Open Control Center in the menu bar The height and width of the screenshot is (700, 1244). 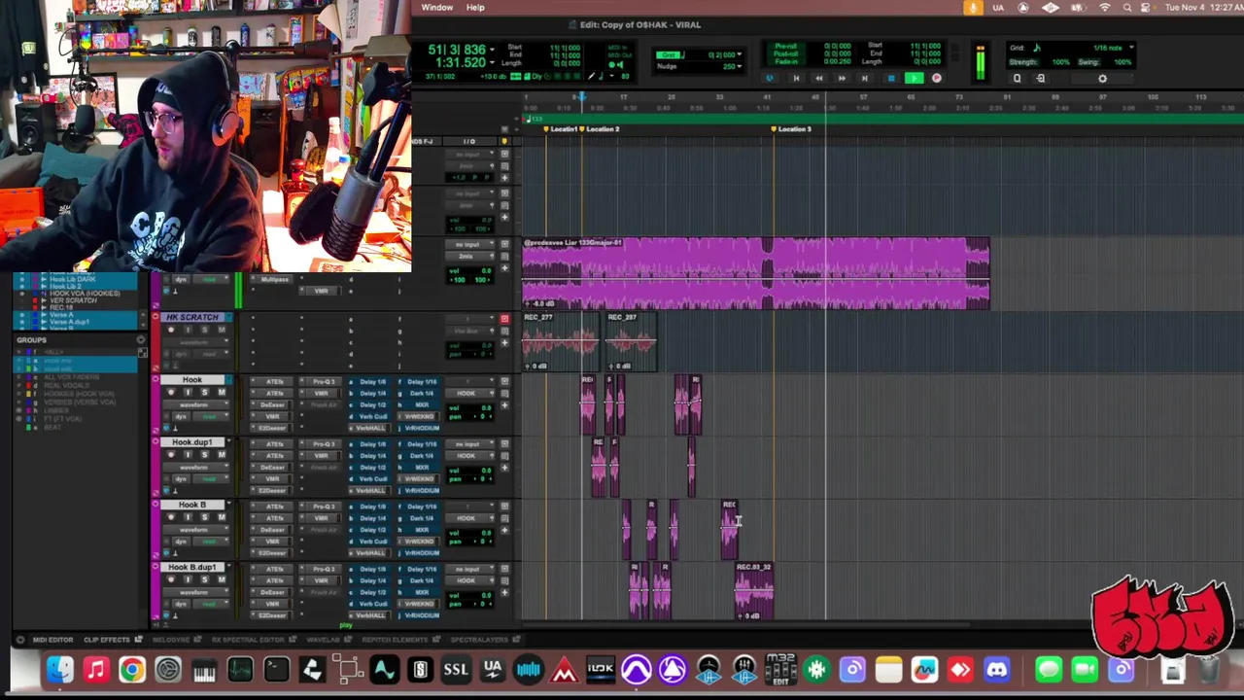1147,8
